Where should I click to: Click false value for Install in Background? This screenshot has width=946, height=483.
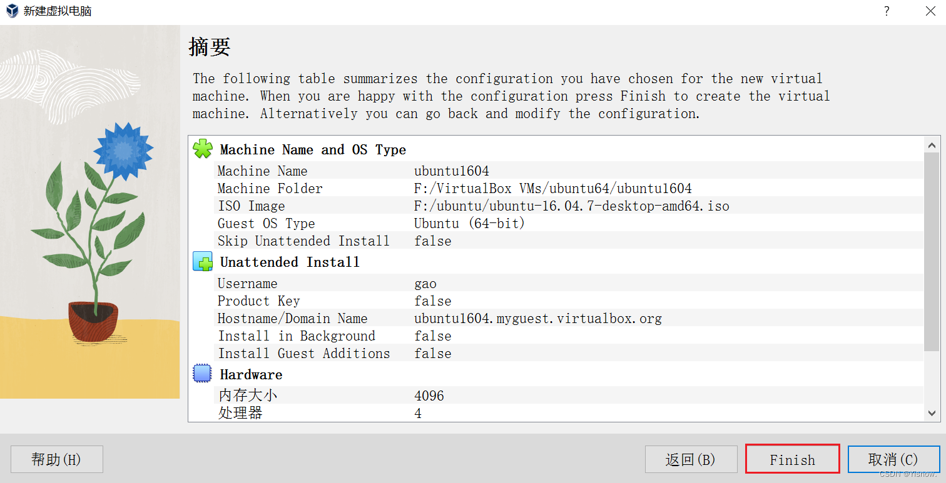click(432, 336)
